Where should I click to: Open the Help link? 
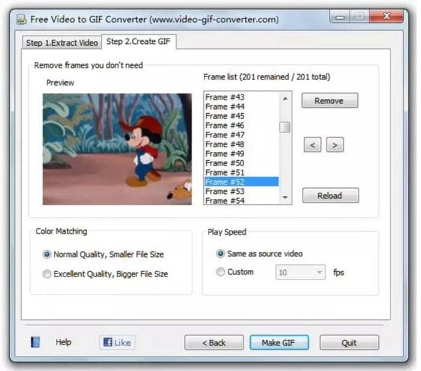63,342
